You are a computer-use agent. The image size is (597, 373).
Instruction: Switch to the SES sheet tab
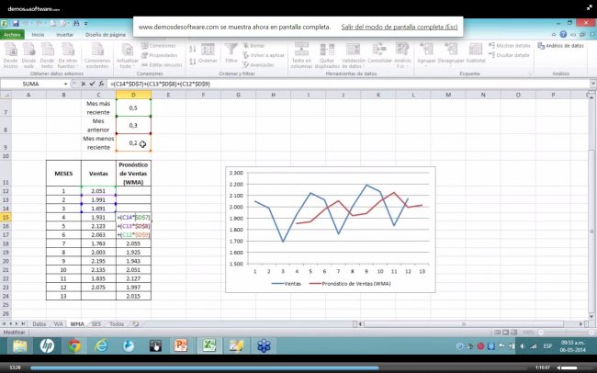97,323
